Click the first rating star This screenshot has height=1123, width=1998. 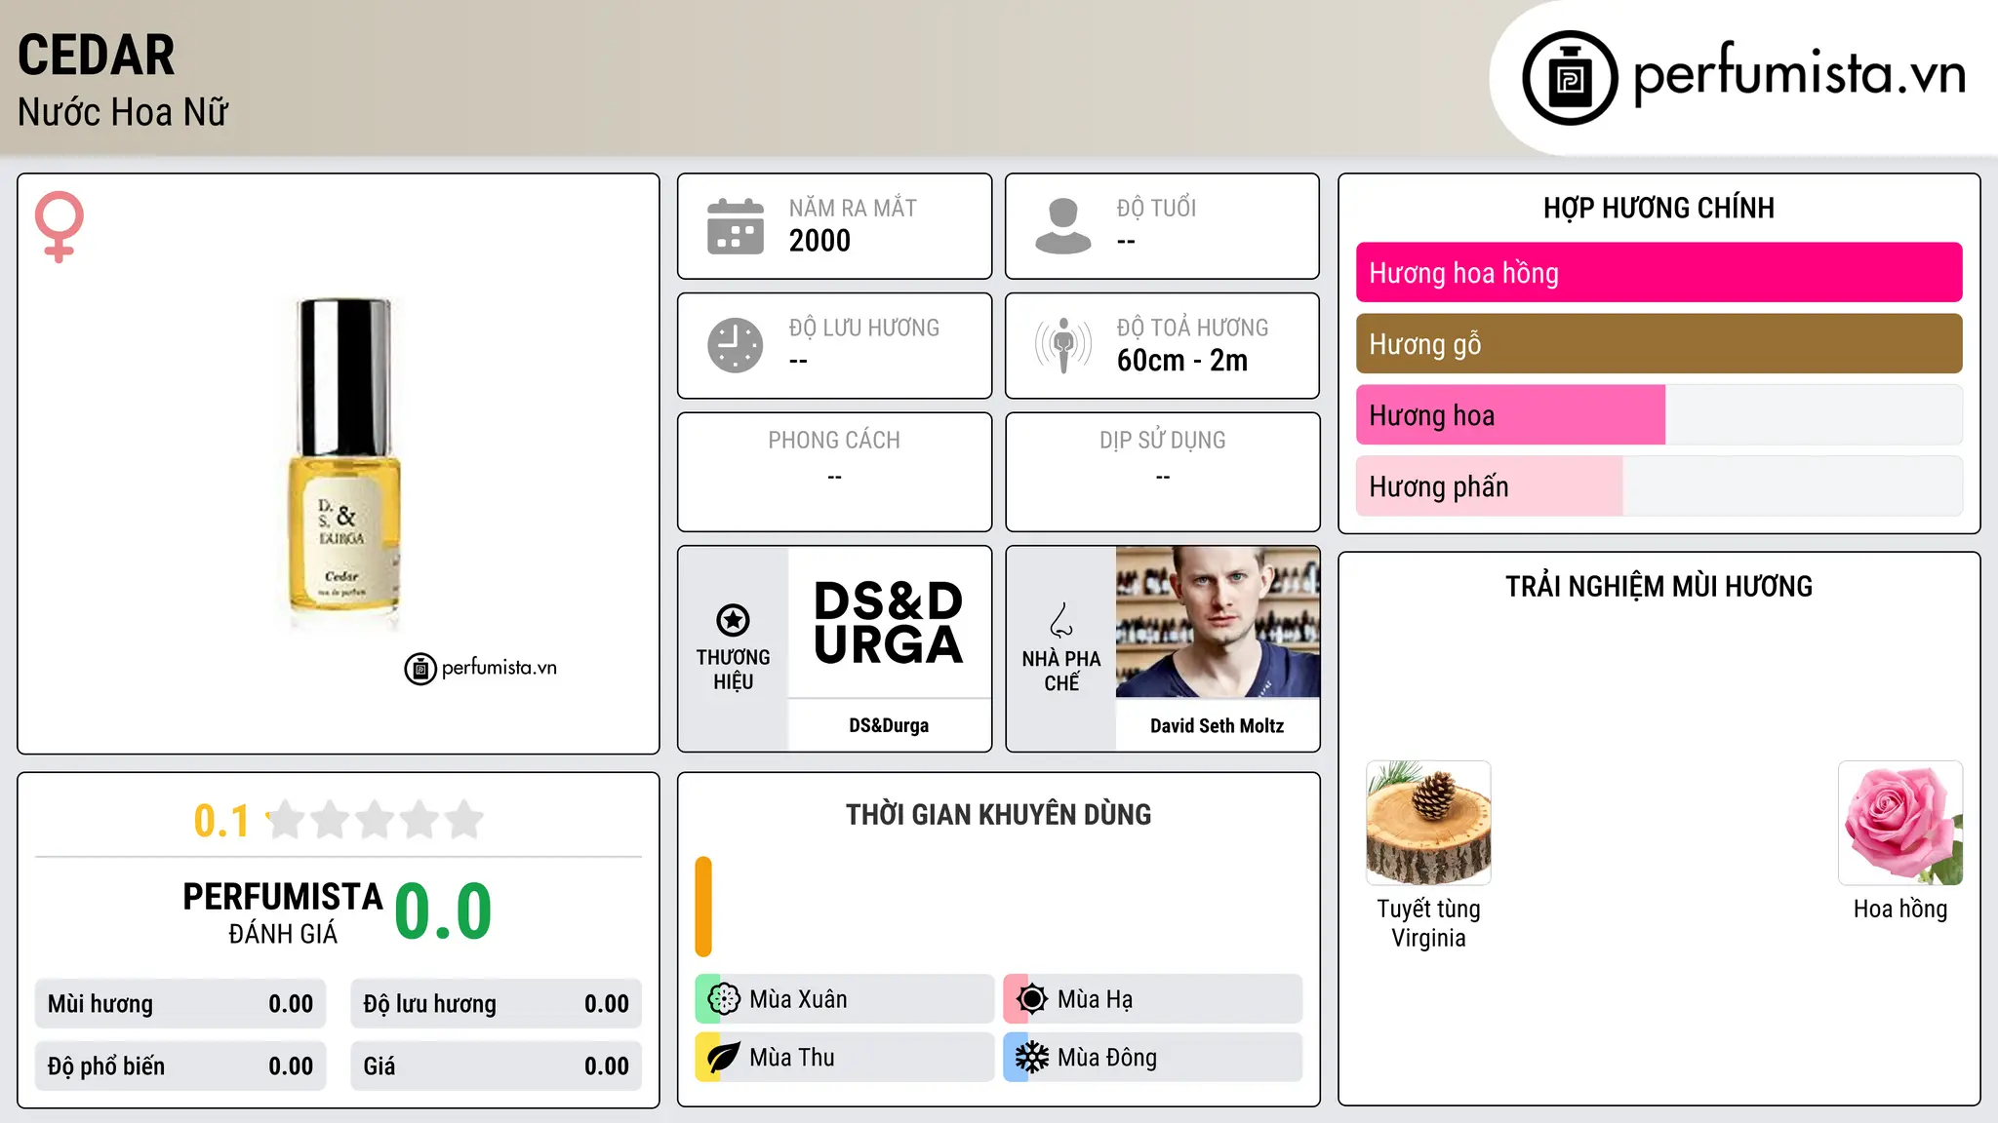(x=286, y=820)
